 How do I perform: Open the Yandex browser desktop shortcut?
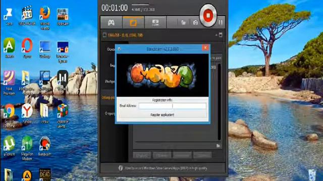pyautogui.click(x=27, y=113)
